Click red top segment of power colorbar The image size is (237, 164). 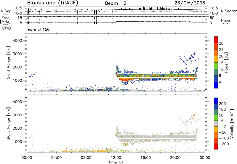coord(216,40)
